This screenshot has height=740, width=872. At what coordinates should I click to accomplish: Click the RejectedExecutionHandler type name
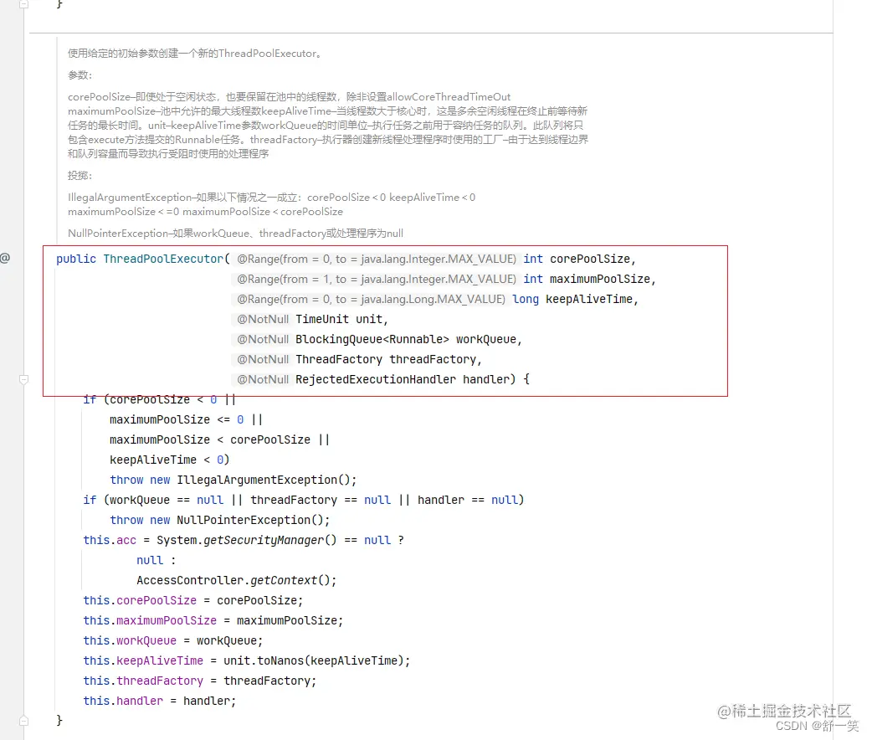coord(376,379)
